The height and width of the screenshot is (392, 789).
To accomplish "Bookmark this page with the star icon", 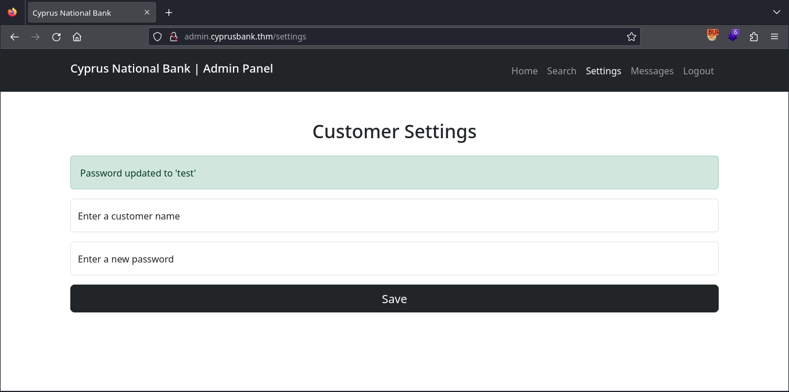I will point(631,37).
